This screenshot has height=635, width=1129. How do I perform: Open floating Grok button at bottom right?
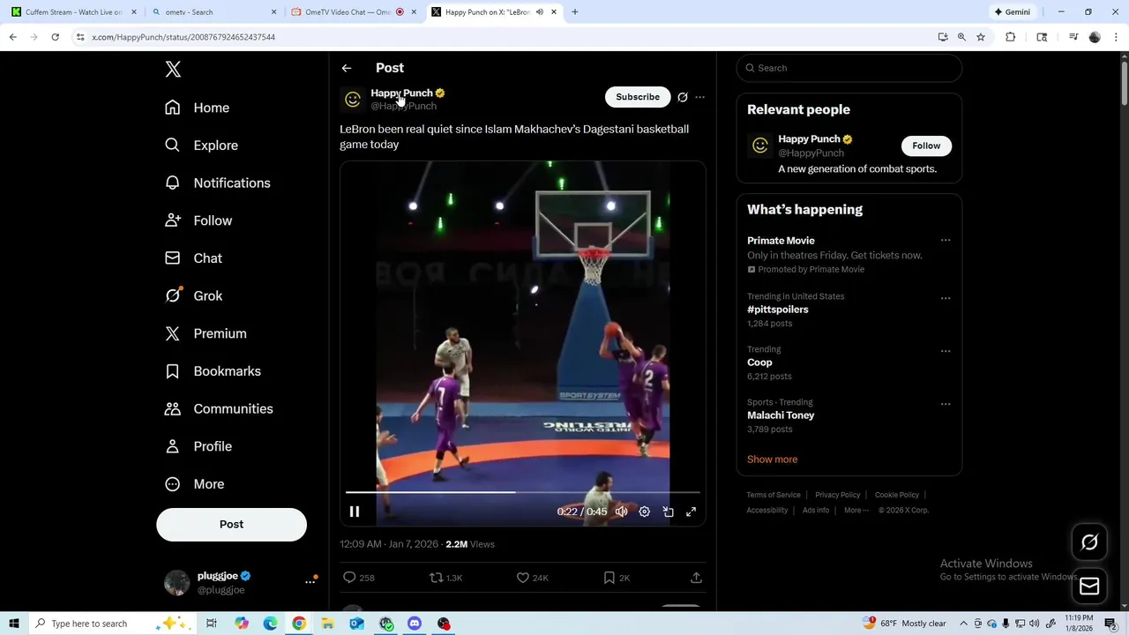click(1089, 542)
